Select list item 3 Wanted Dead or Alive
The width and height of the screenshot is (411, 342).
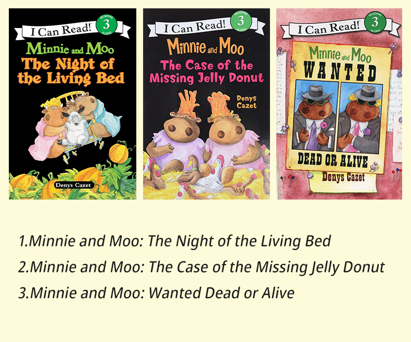[157, 293]
